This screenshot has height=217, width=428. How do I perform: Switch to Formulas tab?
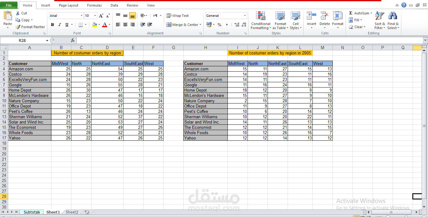pos(94,5)
